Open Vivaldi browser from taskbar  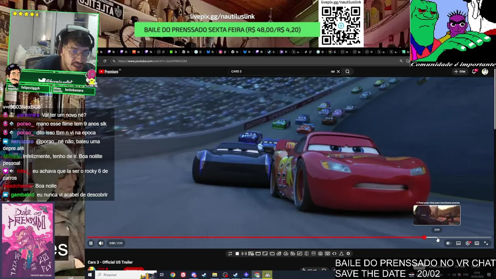click(x=183, y=275)
